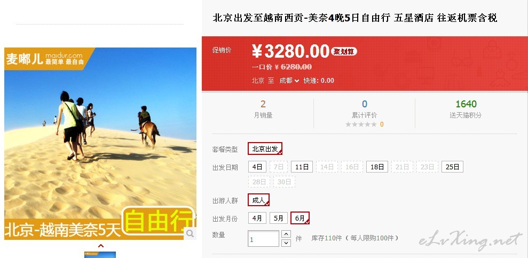Image resolution: width=528 pixels, height=258 pixels.
Task: Increase quantity with the up arrow
Action: [286, 234]
